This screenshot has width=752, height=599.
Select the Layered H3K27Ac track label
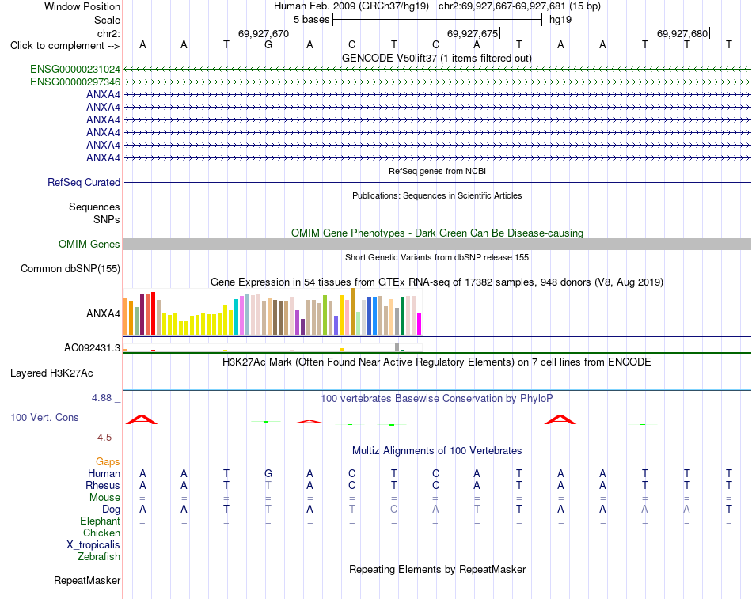point(51,373)
